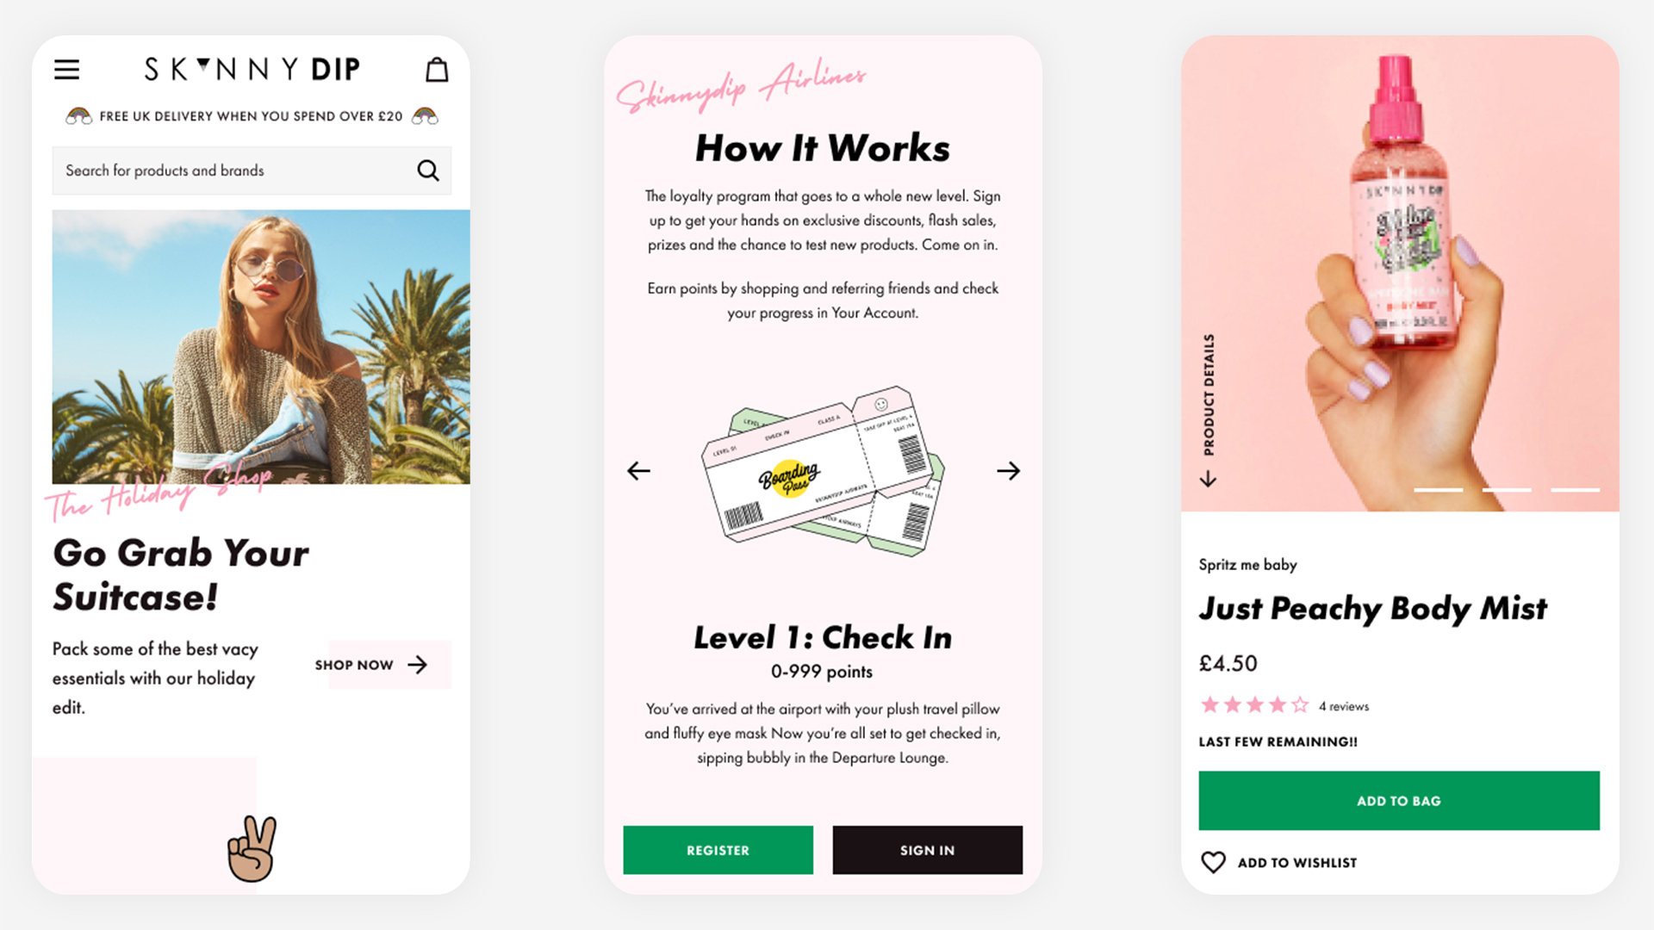Click the shopping bag icon
This screenshot has height=930, width=1654.
coord(438,69)
